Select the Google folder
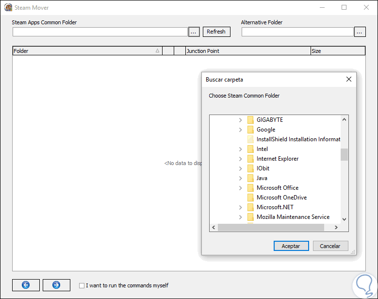 pos(266,130)
